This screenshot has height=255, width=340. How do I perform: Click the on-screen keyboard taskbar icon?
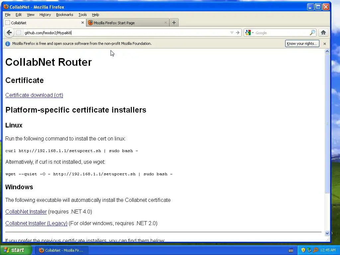291,250
